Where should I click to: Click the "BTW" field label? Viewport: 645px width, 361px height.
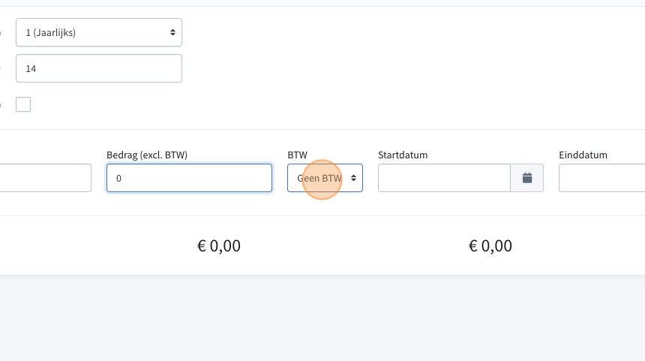click(298, 155)
